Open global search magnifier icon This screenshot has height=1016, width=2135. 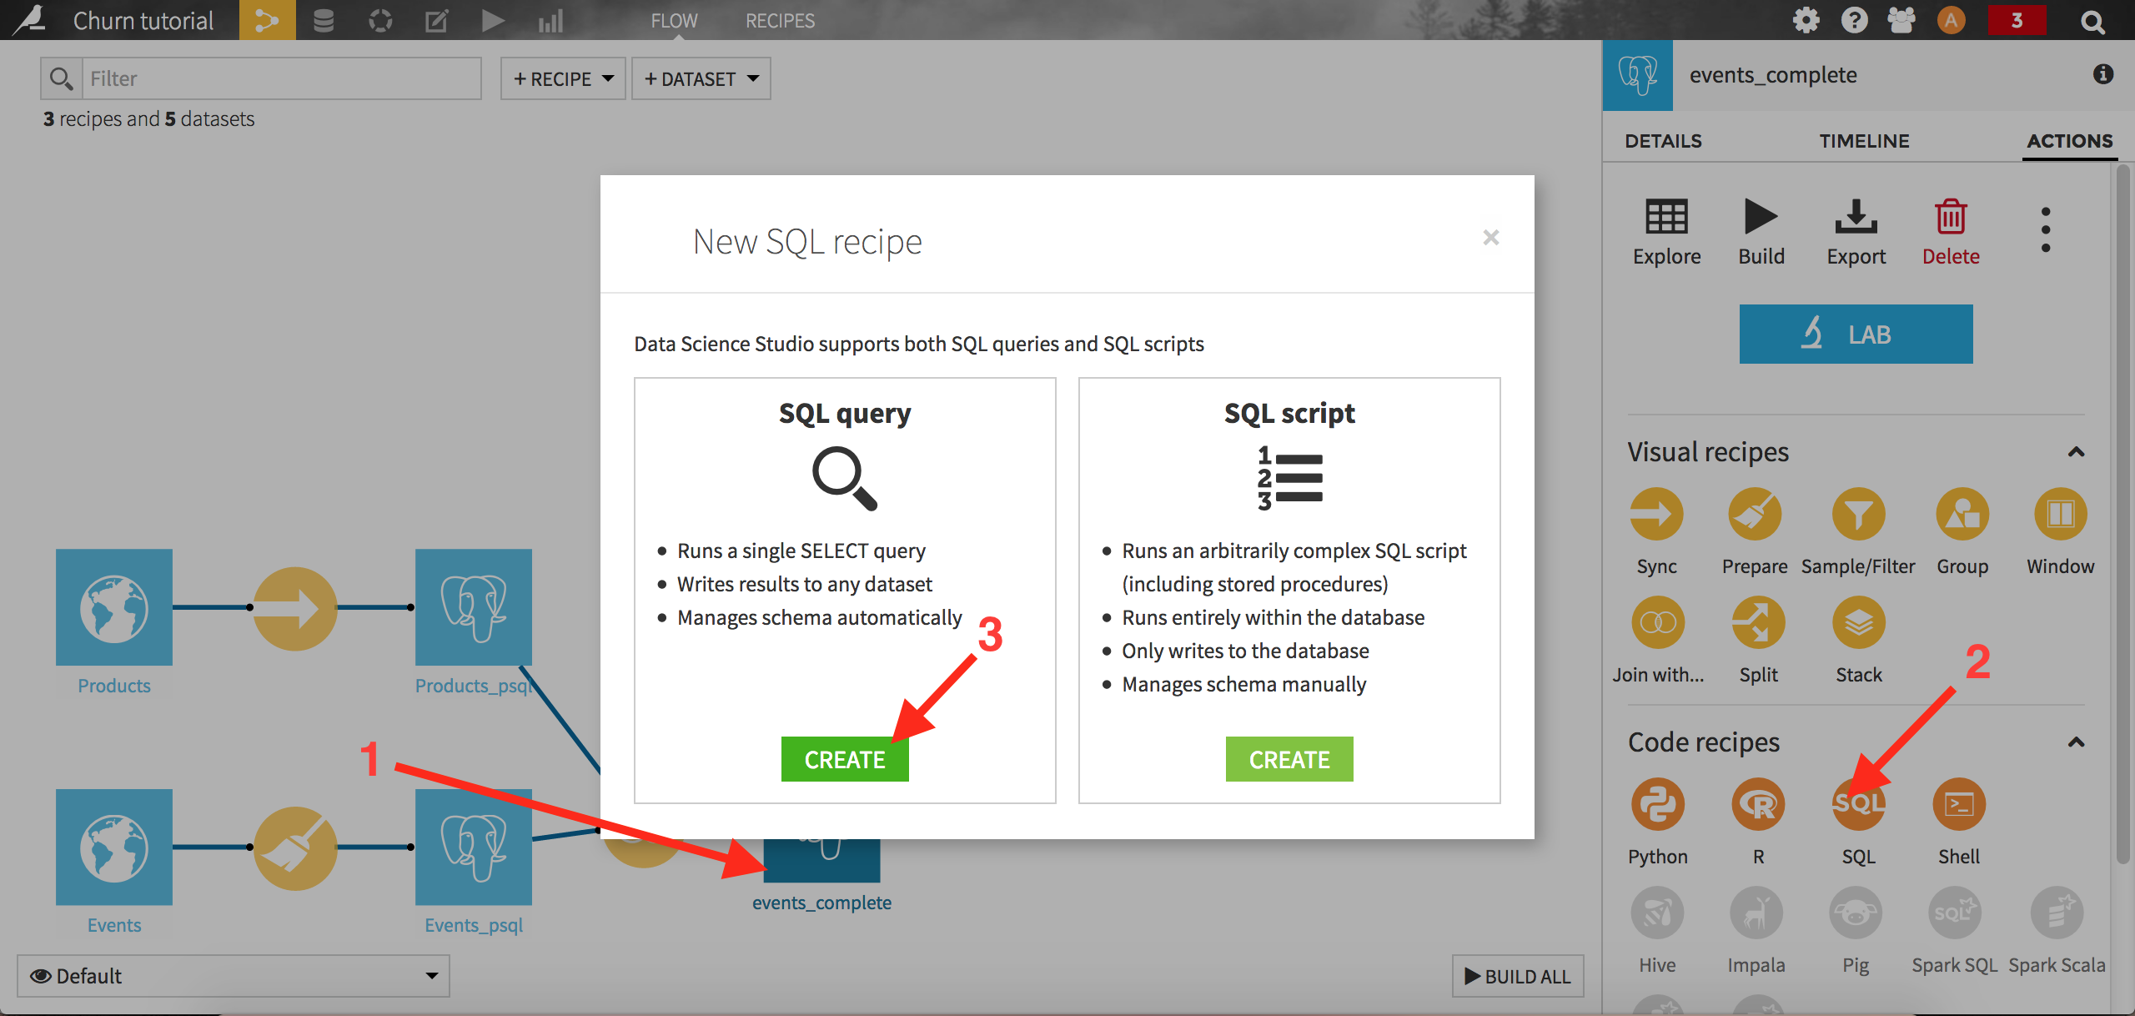click(2092, 21)
